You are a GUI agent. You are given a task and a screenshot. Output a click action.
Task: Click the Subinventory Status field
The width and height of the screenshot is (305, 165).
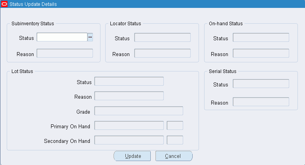tap(62, 37)
